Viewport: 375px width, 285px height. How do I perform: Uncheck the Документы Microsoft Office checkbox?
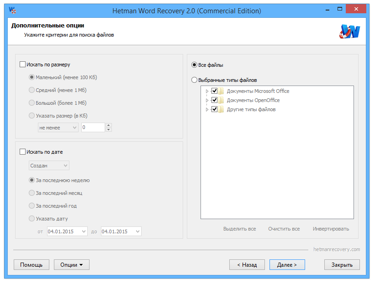coord(215,91)
